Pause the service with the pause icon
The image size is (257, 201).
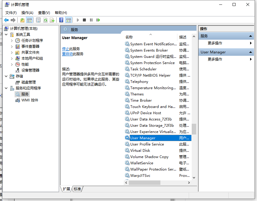tap(92, 20)
